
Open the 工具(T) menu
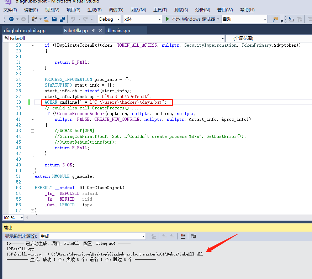(x=160, y=10)
